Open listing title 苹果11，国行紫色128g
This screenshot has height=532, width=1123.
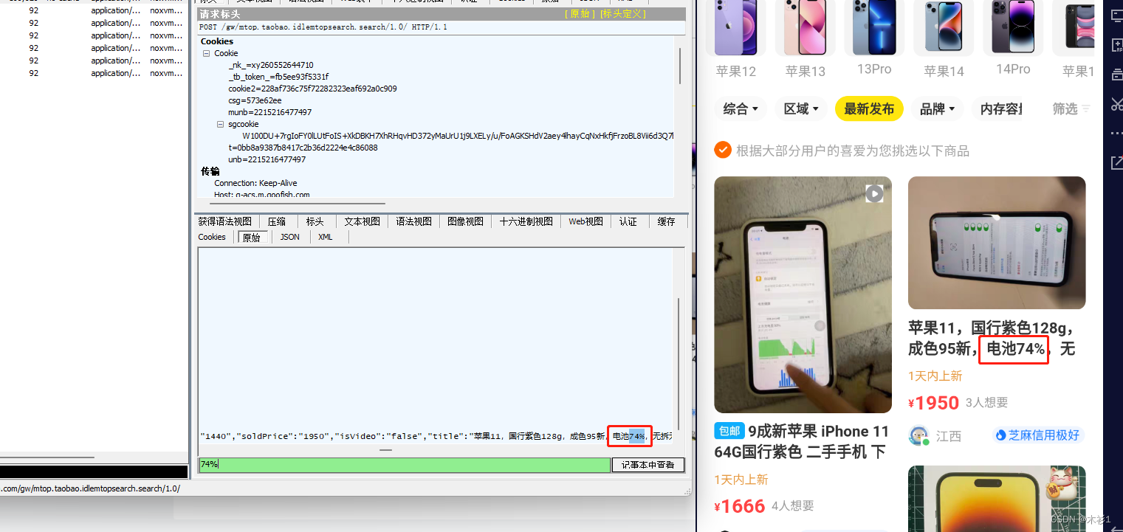[992, 339]
